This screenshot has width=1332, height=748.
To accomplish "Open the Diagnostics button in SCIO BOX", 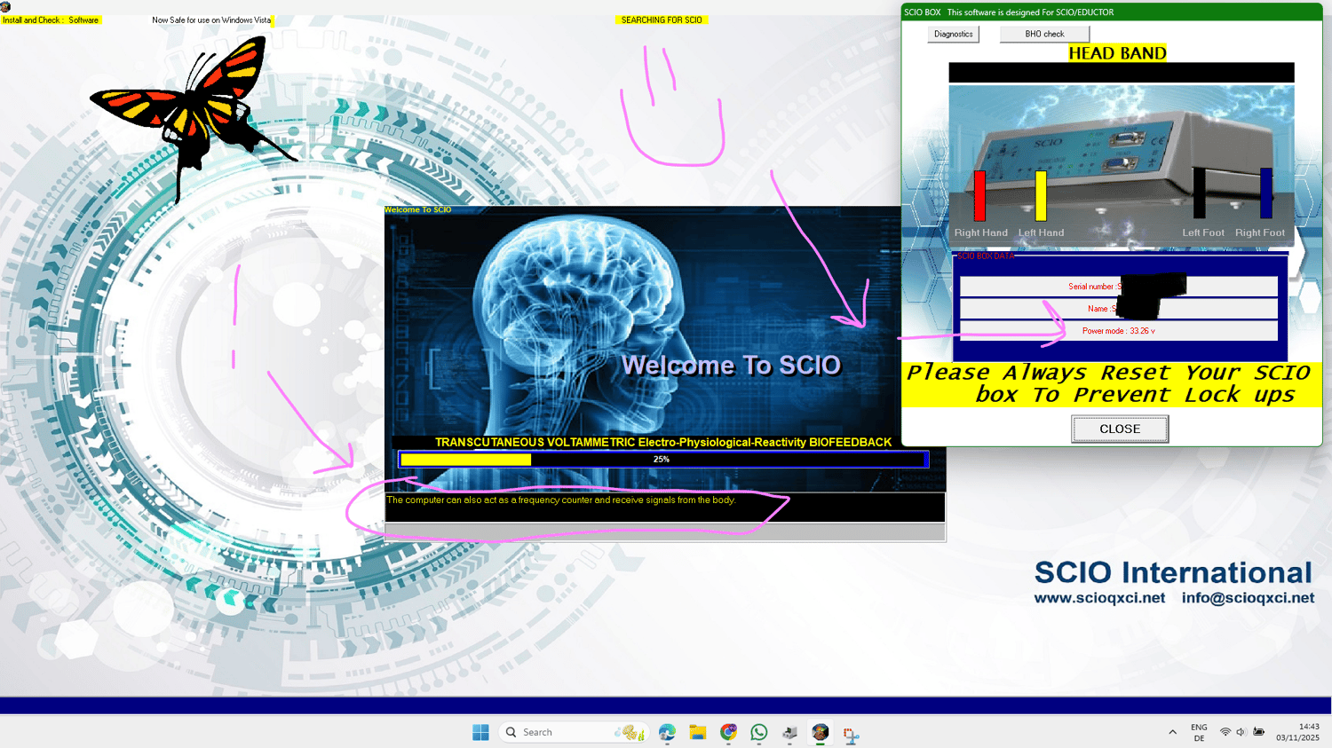I will 953,34.
